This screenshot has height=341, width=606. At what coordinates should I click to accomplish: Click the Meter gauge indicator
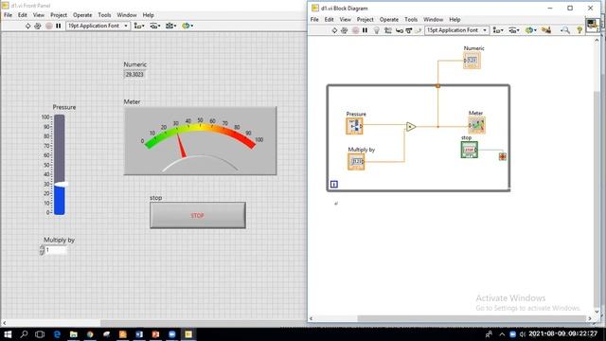(x=200, y=141)
